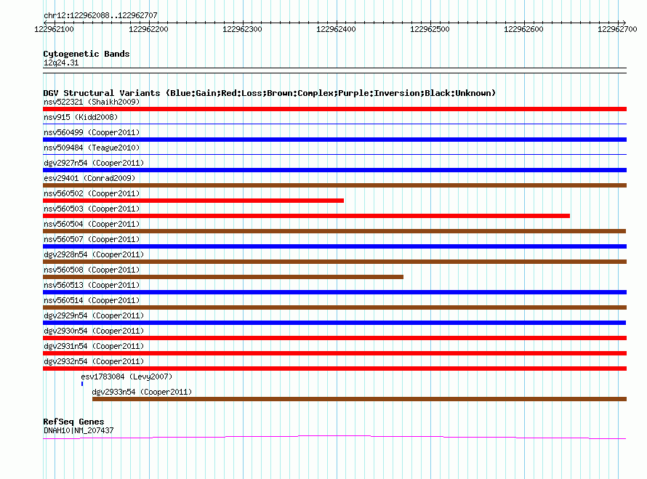Click ruler position 122962700
The width and height of the screenshot is (647, 479).
(x=617, y=29)
